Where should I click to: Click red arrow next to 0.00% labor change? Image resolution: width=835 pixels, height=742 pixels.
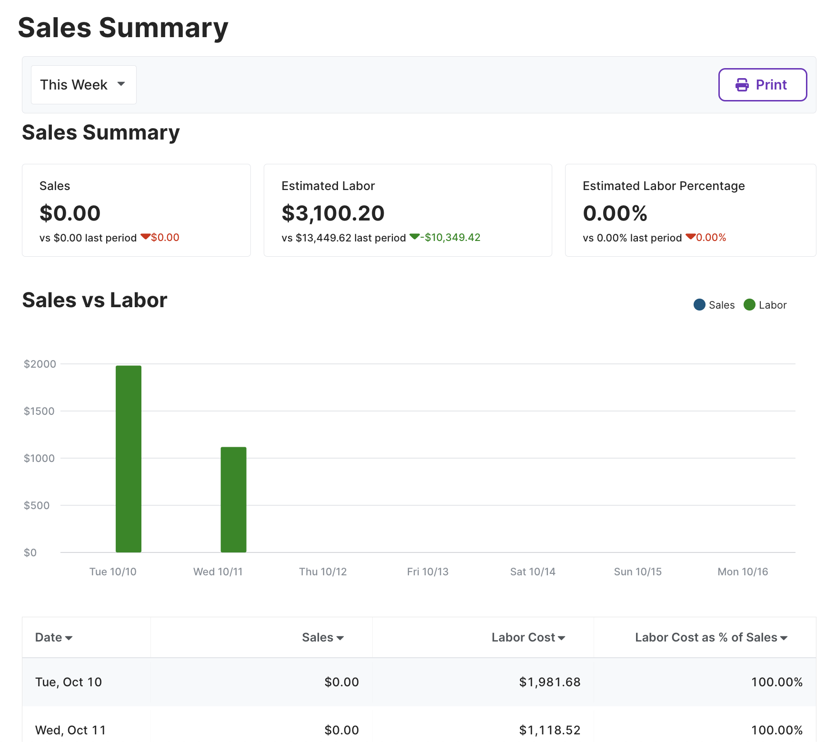pos(690,237)
